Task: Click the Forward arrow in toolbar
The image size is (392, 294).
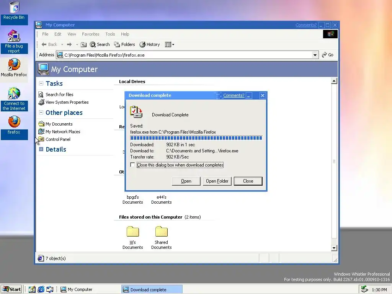Action: [x=69, y=44]
